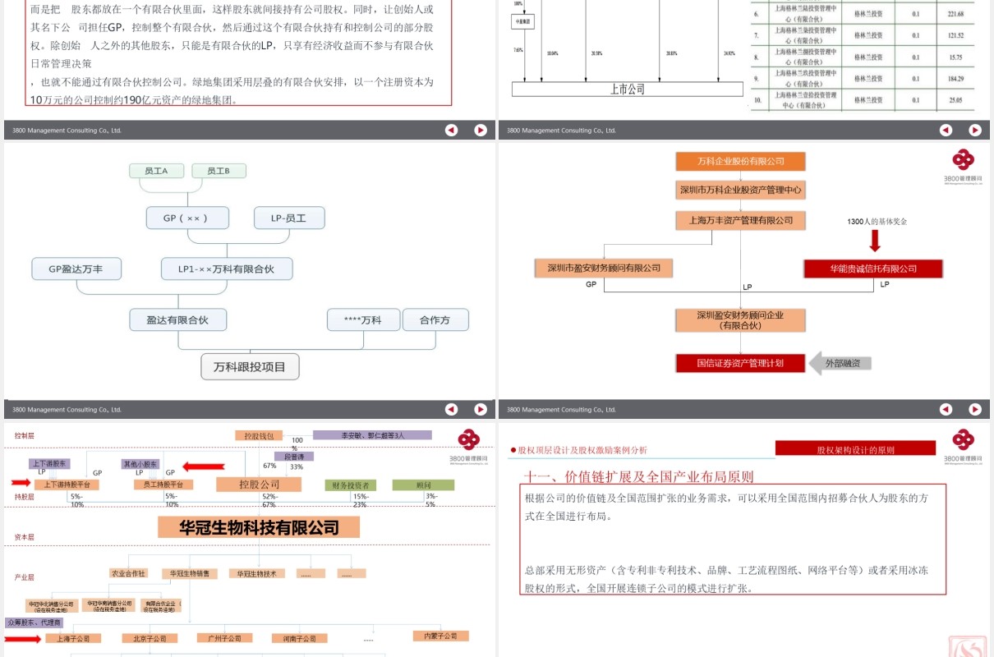Click the 内蒙子公司 box
This screenshot has width=994, height=657.
(x=440, y=636)
